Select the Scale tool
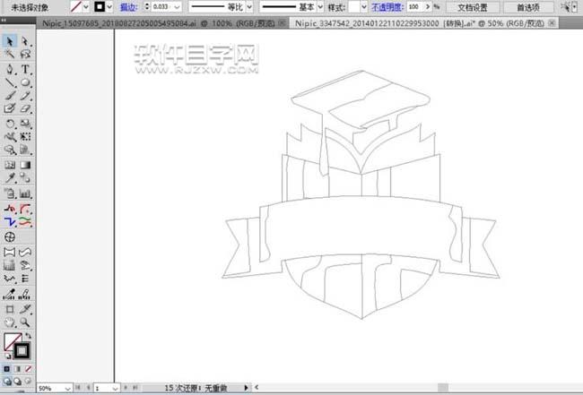 click(x=25, y=124)
